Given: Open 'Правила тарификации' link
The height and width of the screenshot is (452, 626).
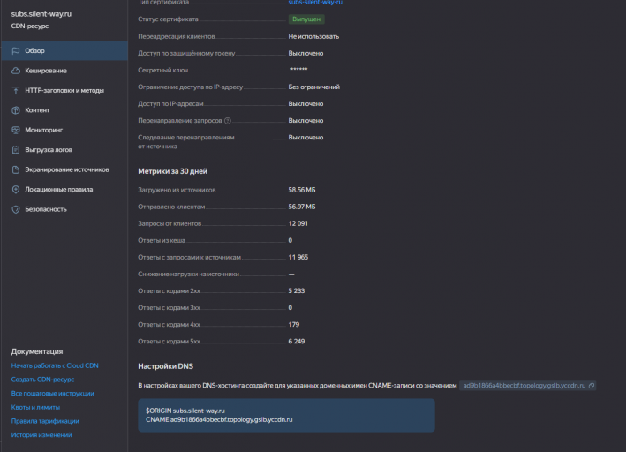Looking at the screenshot, I should (x=45, y=421).
